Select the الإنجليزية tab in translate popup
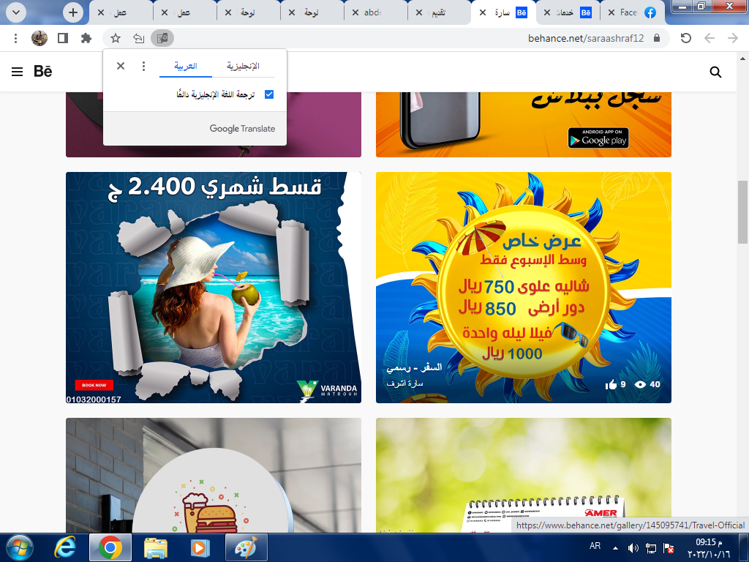This screenshot has width=749, height=562. click(243, 66)
